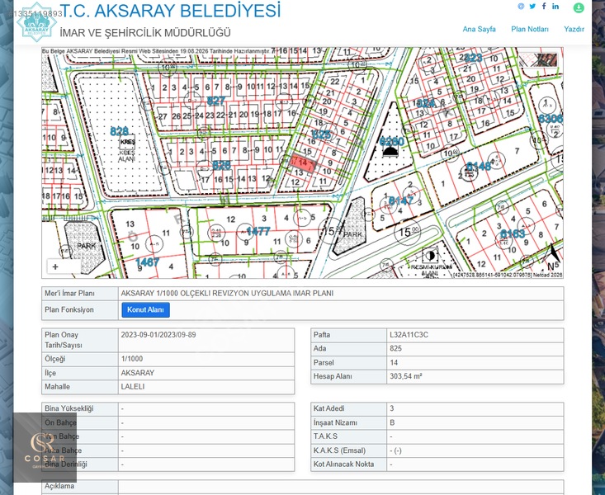605x495 pixels.
Task: Click the T.A.K.S label
Action: [325, 436]
